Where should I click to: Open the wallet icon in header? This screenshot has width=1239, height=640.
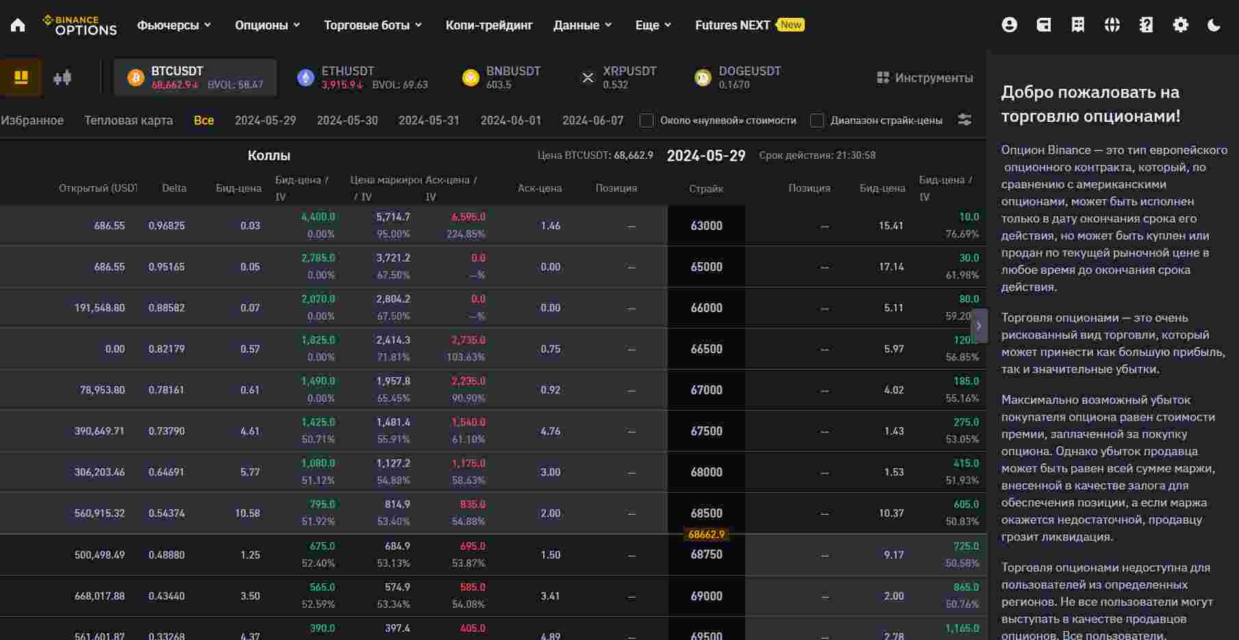pos(1044,25)
